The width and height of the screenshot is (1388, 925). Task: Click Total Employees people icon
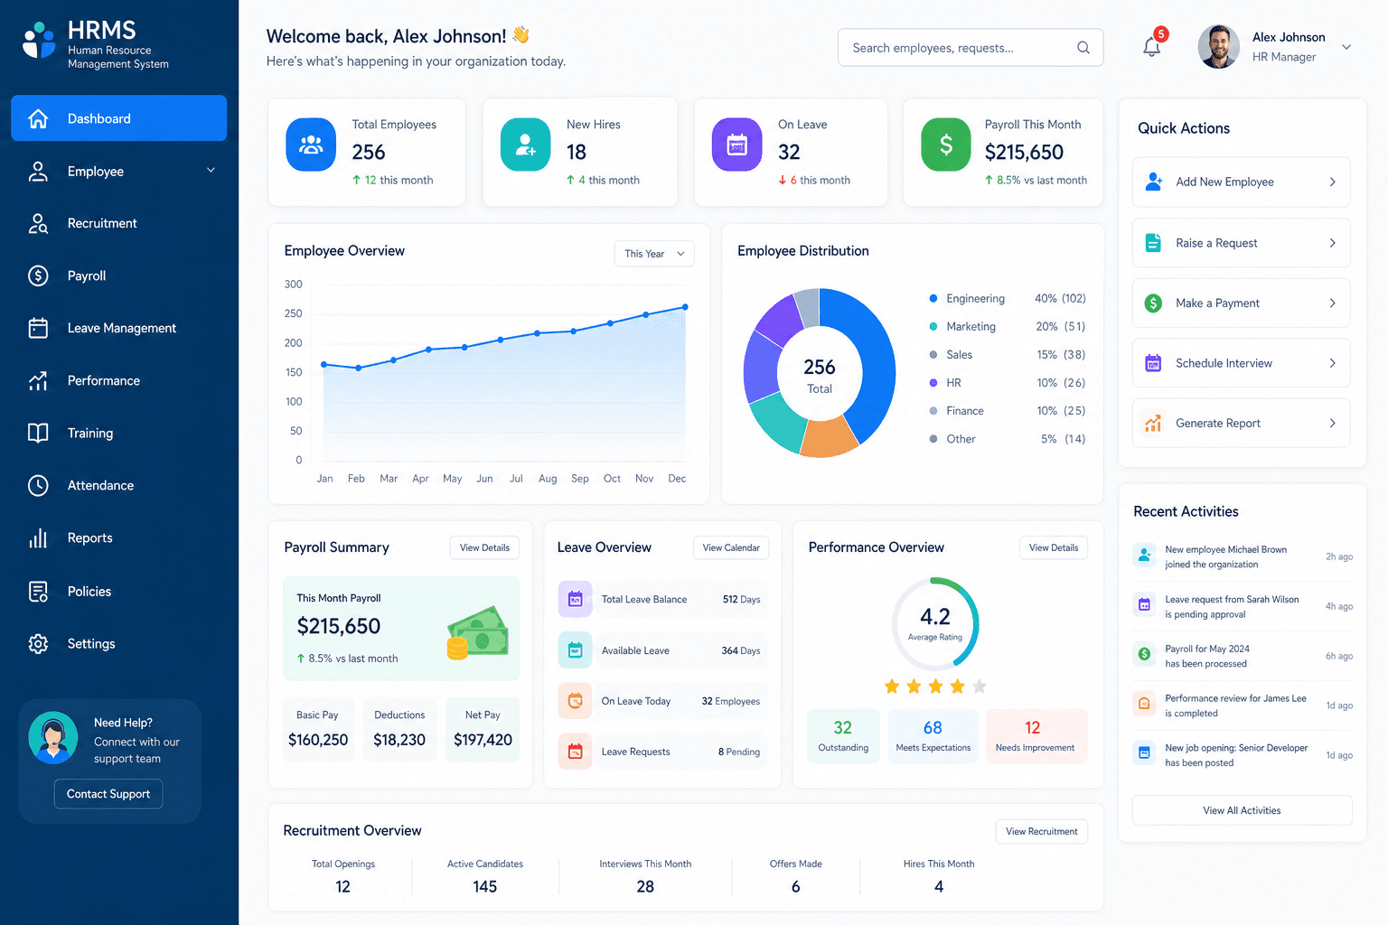tap(311, 145)
